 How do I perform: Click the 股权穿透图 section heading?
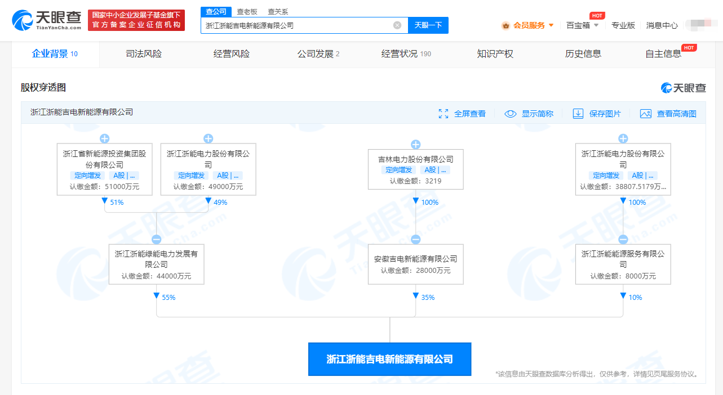[43, 88]
